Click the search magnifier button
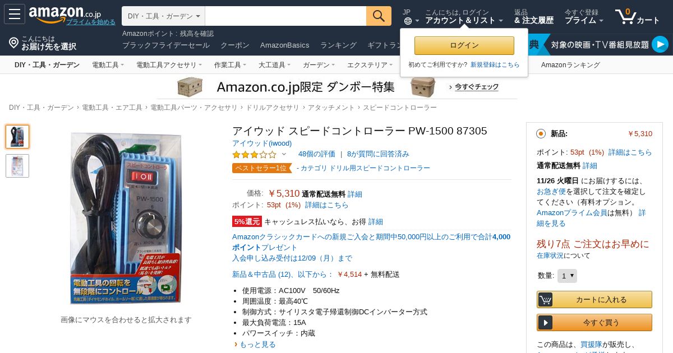 point(379,16)
